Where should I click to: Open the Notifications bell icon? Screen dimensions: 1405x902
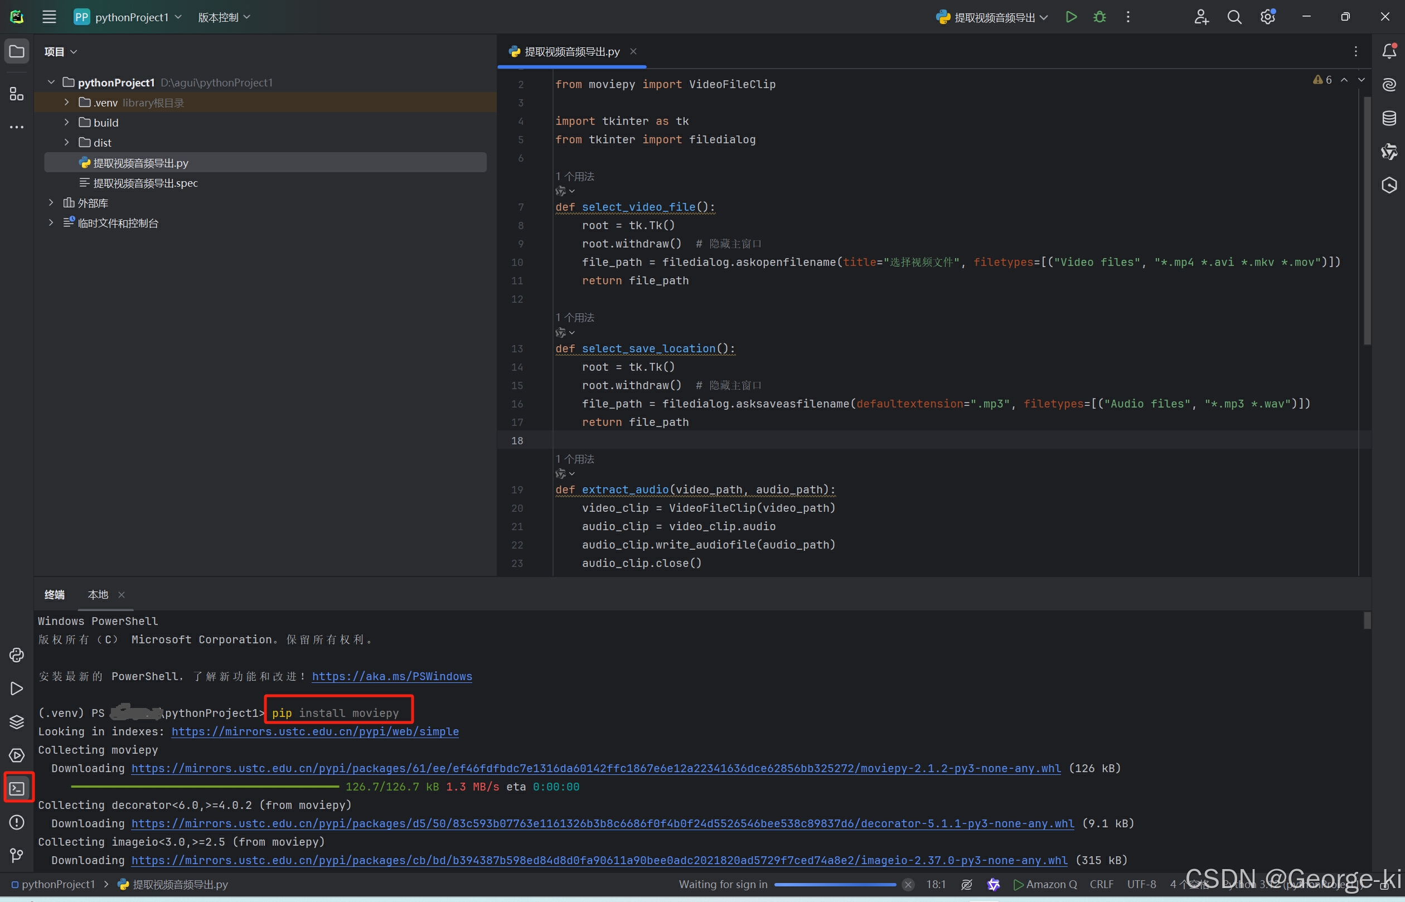click(x=1389, y=51)
